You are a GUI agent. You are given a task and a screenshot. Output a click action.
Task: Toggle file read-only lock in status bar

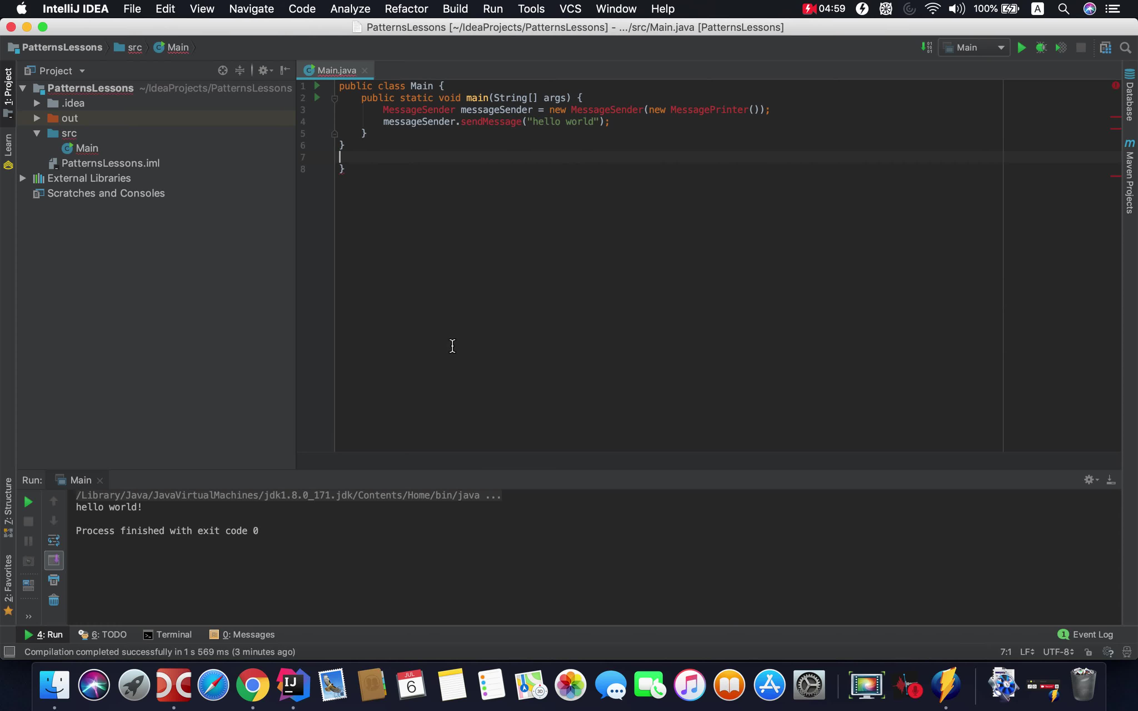[1088, 652]
